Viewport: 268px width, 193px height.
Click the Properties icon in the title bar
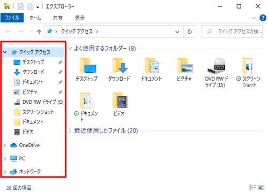pyautogui.click(x=21, y=7)
